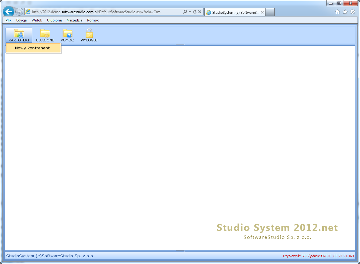Minimize the browser window
The width and height of the screenshot is (360, 264).
tap(331, 3)
